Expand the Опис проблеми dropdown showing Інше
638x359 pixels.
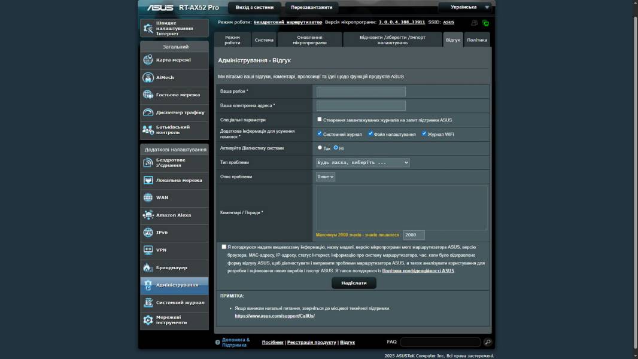click(326, 177)
